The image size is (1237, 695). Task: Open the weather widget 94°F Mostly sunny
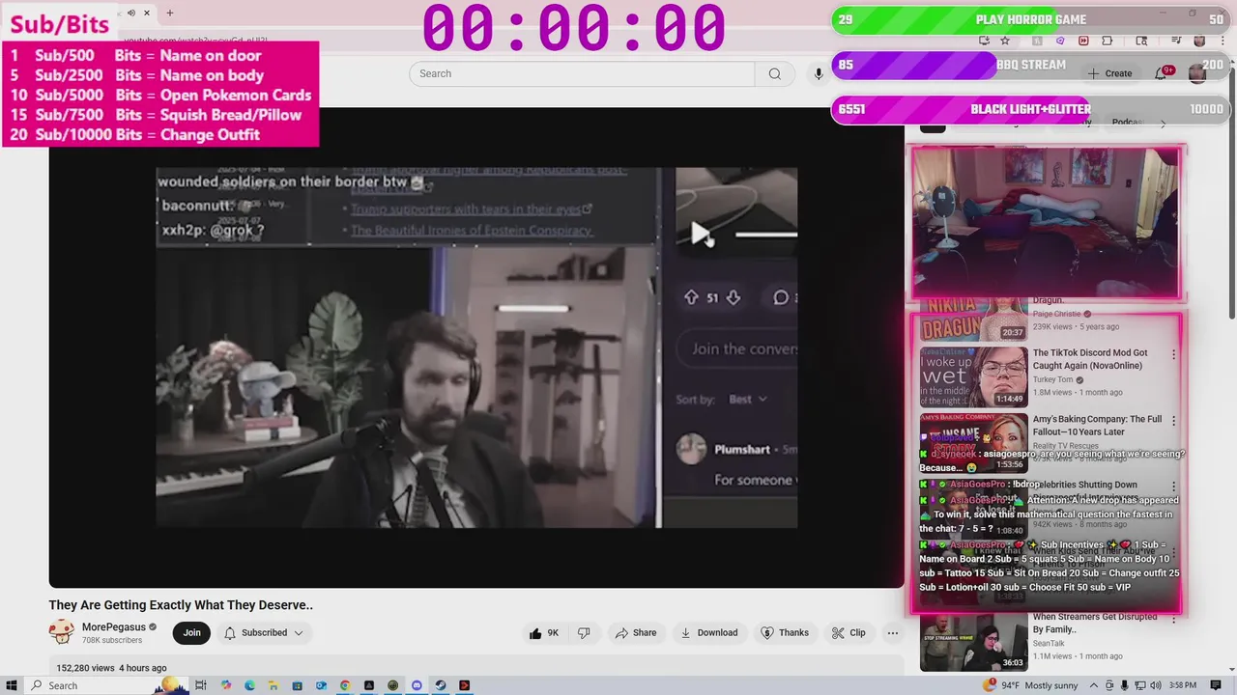click(x=1030, y=685)
